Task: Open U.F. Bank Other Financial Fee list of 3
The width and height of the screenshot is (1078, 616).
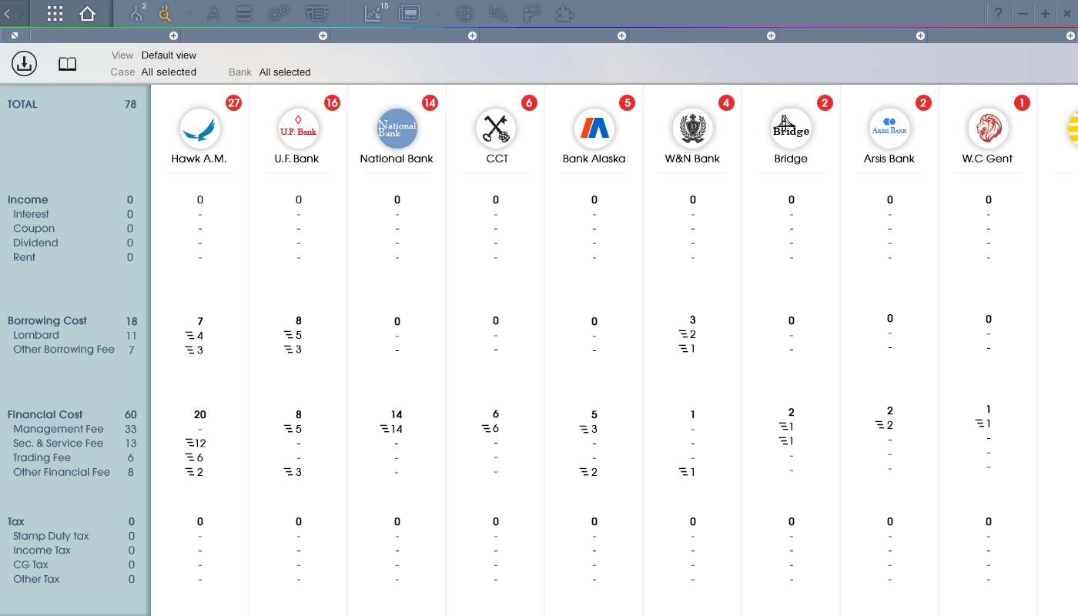Action: pos(293,472)
